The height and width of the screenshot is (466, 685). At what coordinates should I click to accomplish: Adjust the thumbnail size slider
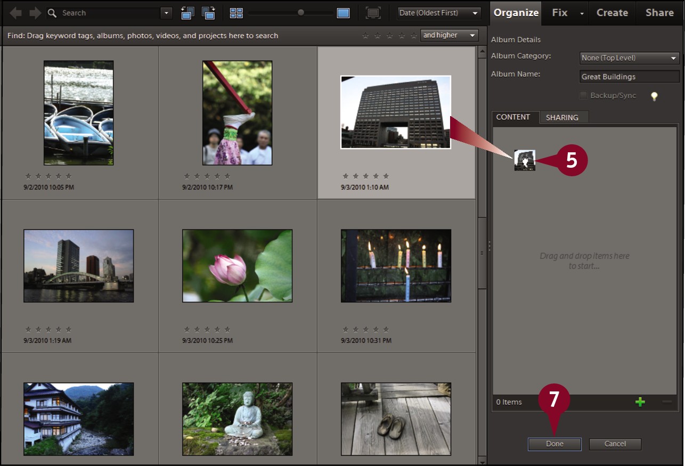[301, 13]
